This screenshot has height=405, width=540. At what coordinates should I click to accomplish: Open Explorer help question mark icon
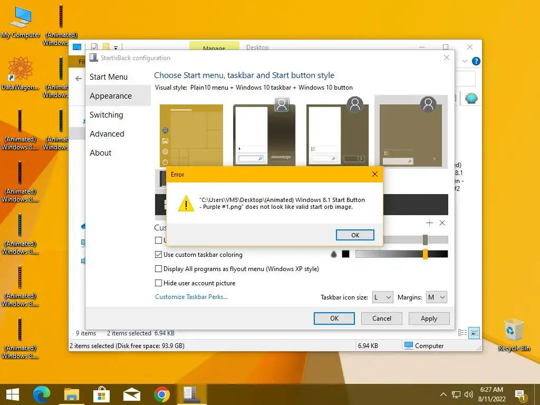476,61
